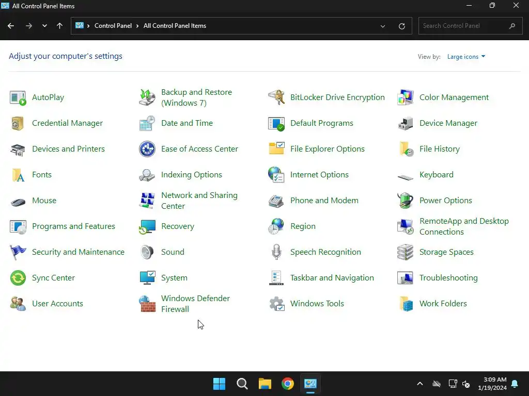
Task: Open the notification bell
Action: pos(515,384)
